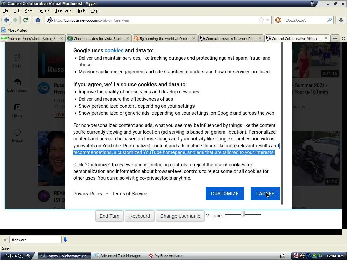Close the Index of /pub/winsite tab
Viewport: 347px width, 260px height.
click(x=62, y=39)
